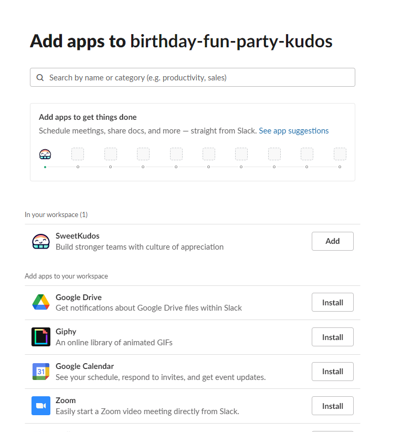Click the search magnifier icon
Screen dimensions: 402x432
pyautogui.click(x=40, y=78)
